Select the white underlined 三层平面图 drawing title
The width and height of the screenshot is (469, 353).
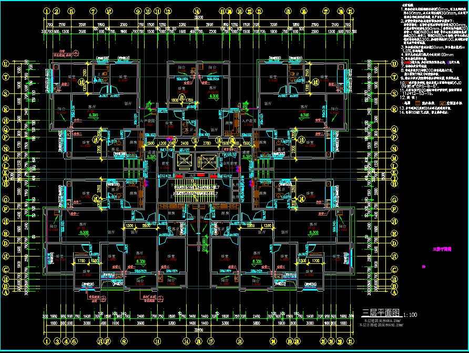tap(381, 313)
